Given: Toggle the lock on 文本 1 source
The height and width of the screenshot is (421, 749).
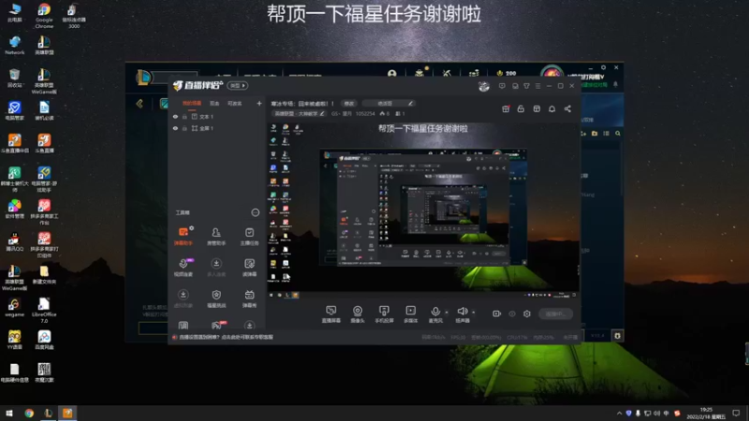Looking at the screenshot, I should tap(184, 116).
